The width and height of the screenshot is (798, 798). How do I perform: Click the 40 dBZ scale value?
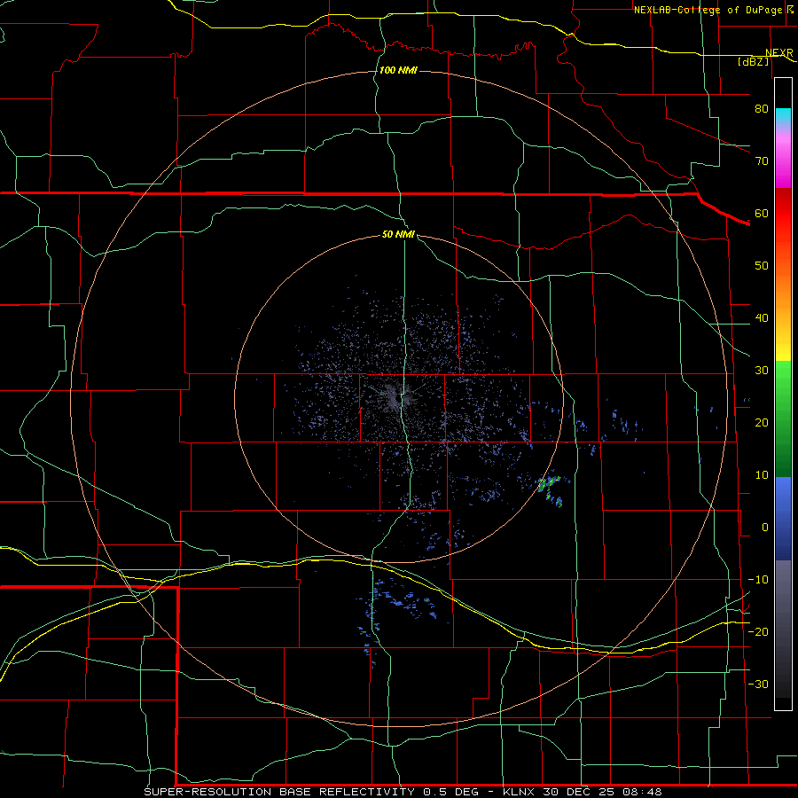762,318
